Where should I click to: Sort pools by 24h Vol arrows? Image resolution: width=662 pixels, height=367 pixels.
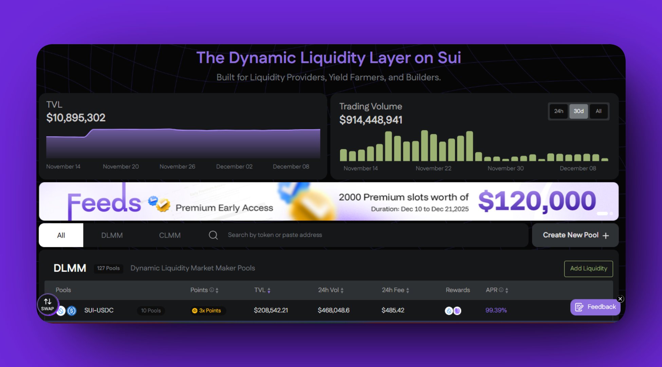coord(342,290)
